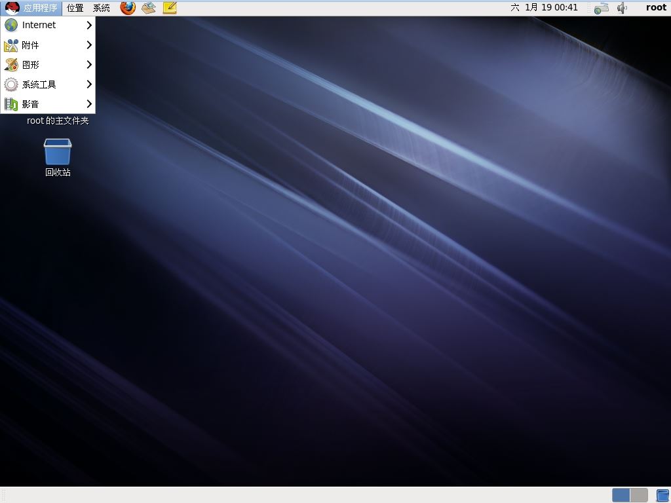This screenshot has width=671, height=503.
Task: Open the 影音 submenu entry
Action: (x=48, y=104)
